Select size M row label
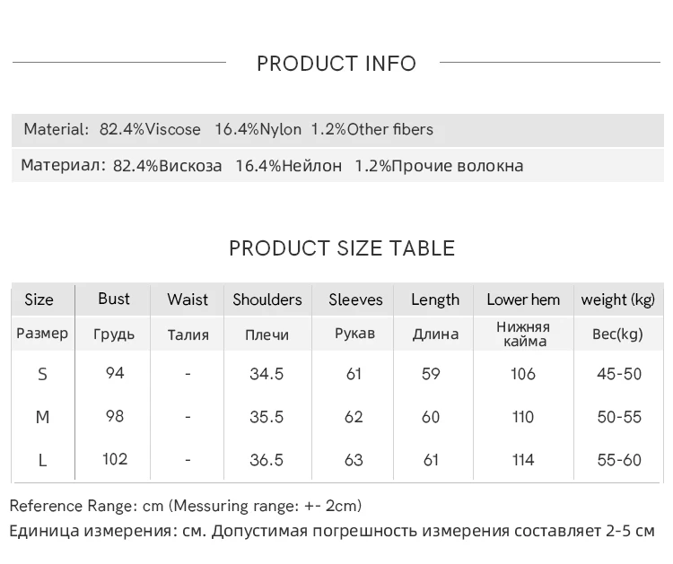 click(42, 417)
